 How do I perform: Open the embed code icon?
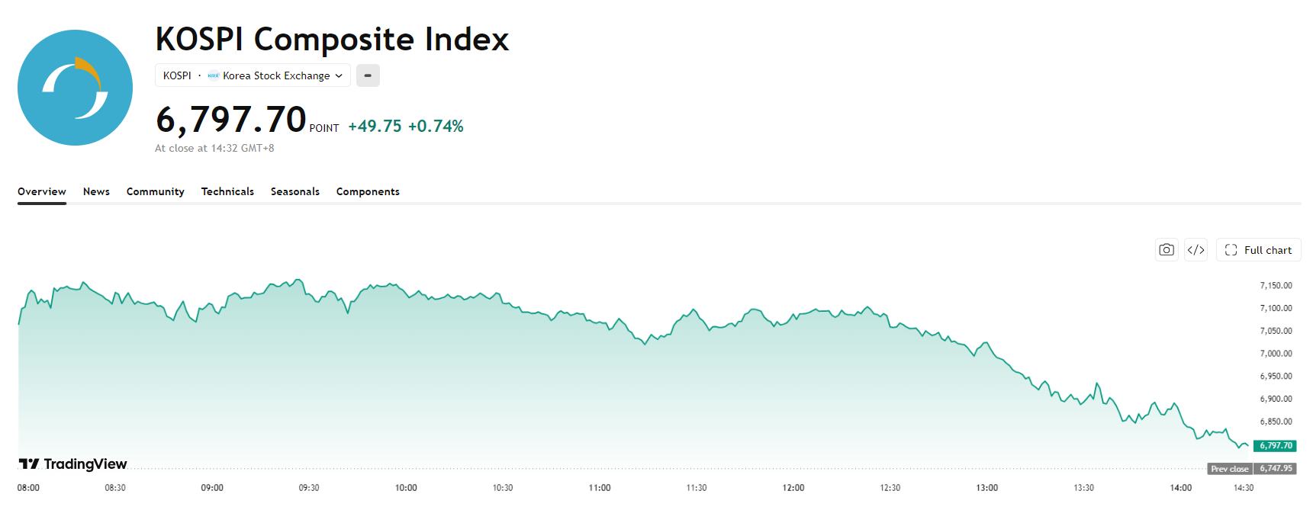[x=1196, y=250]
